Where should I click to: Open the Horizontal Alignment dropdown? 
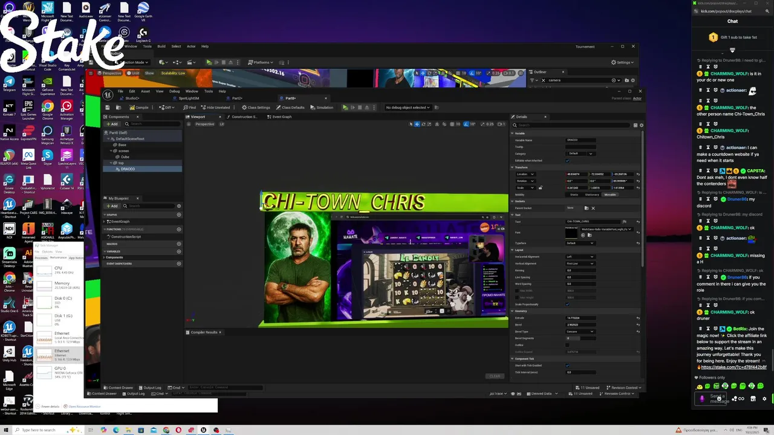[x=580, y=257]
